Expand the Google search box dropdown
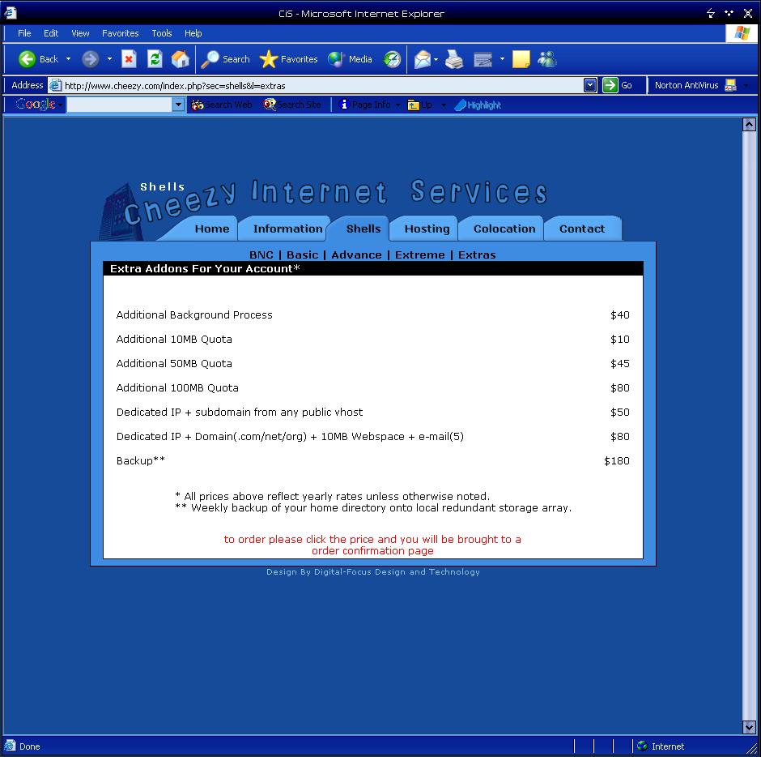 point(178,105)
